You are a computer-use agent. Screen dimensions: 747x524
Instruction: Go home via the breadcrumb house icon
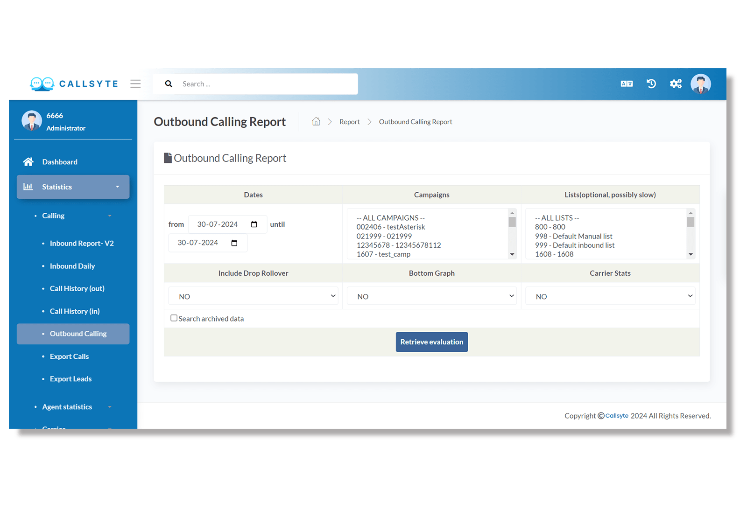tap(316, 121)
